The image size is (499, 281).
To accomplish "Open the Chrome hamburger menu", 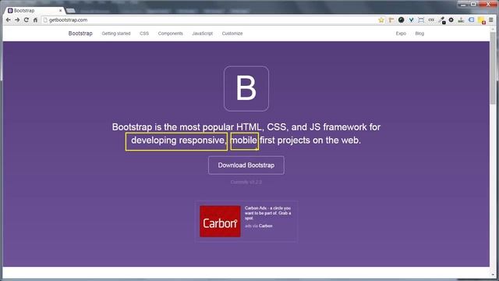I will 491,20.
